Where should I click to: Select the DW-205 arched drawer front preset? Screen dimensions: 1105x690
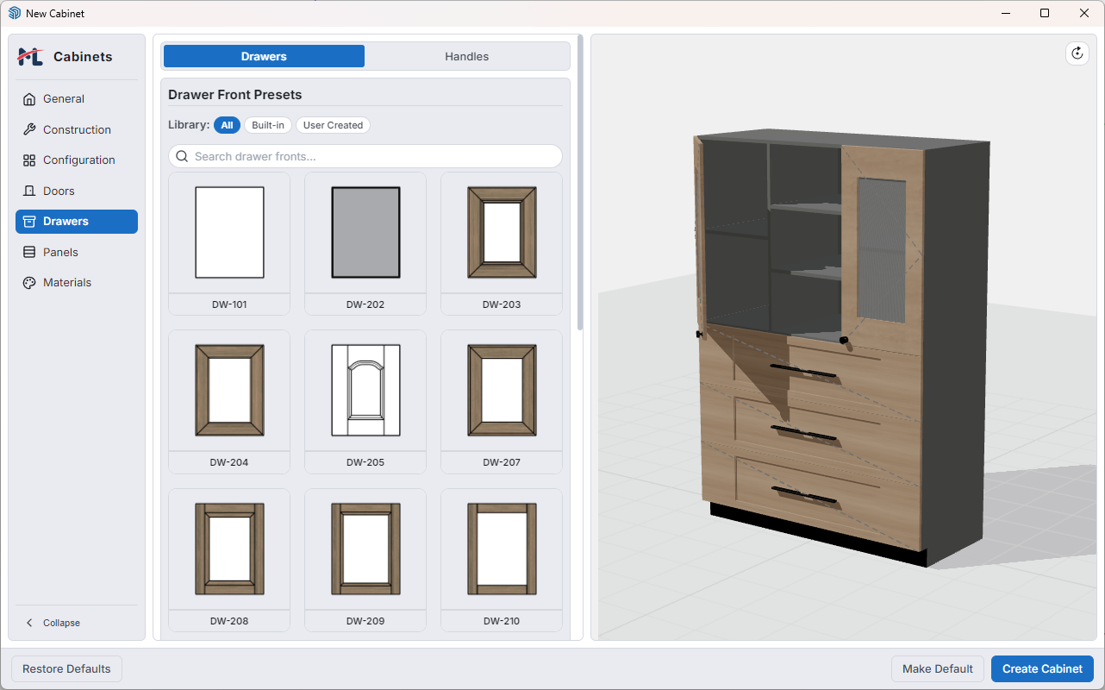(x=365, y=402)
